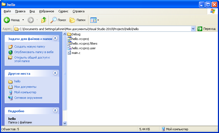Collapse the Подробно panel
Screen dimensions: 219x133
point(55,111)
